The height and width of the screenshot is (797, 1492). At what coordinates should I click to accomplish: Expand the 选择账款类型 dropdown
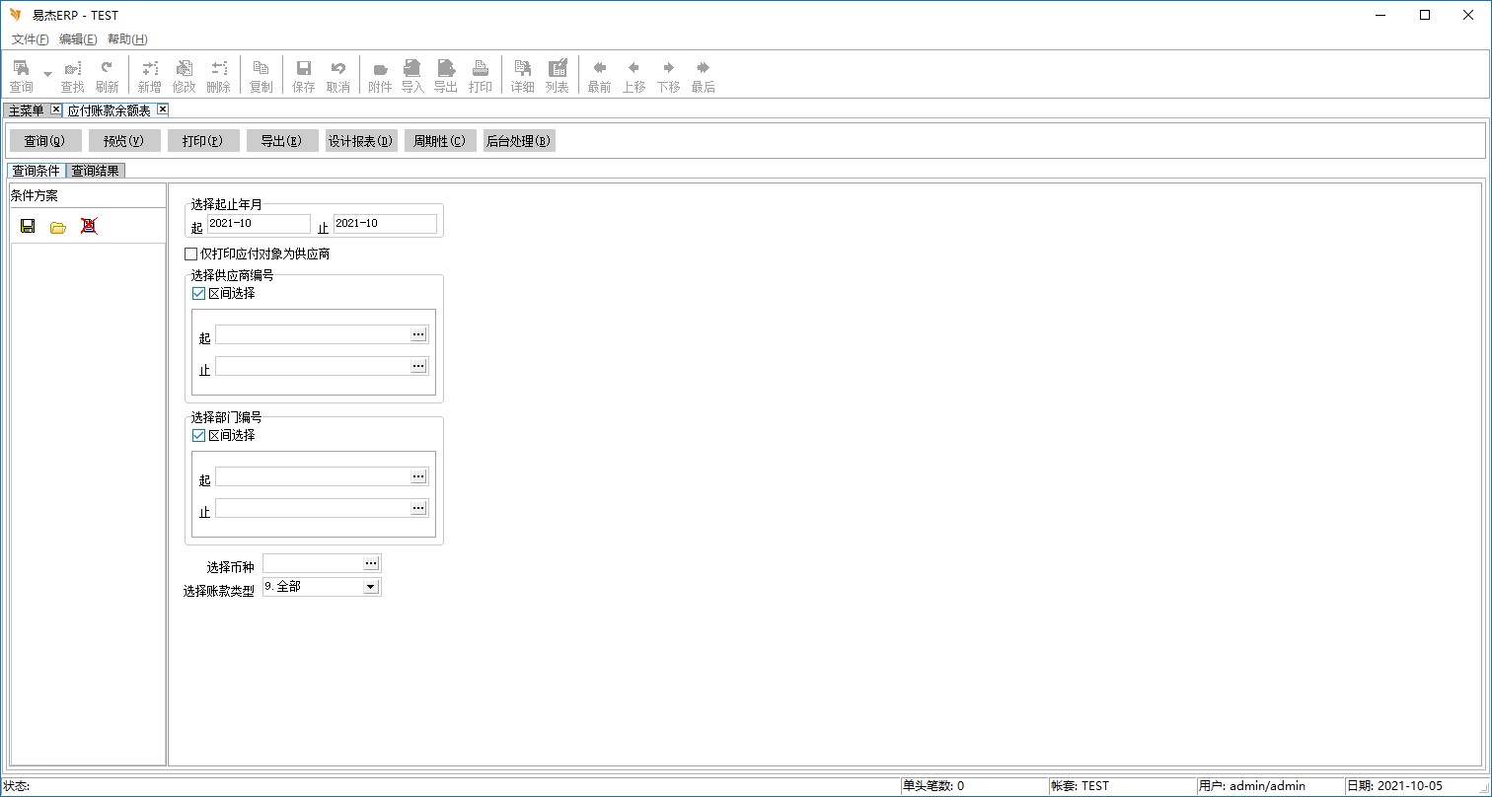click(371, 587)
